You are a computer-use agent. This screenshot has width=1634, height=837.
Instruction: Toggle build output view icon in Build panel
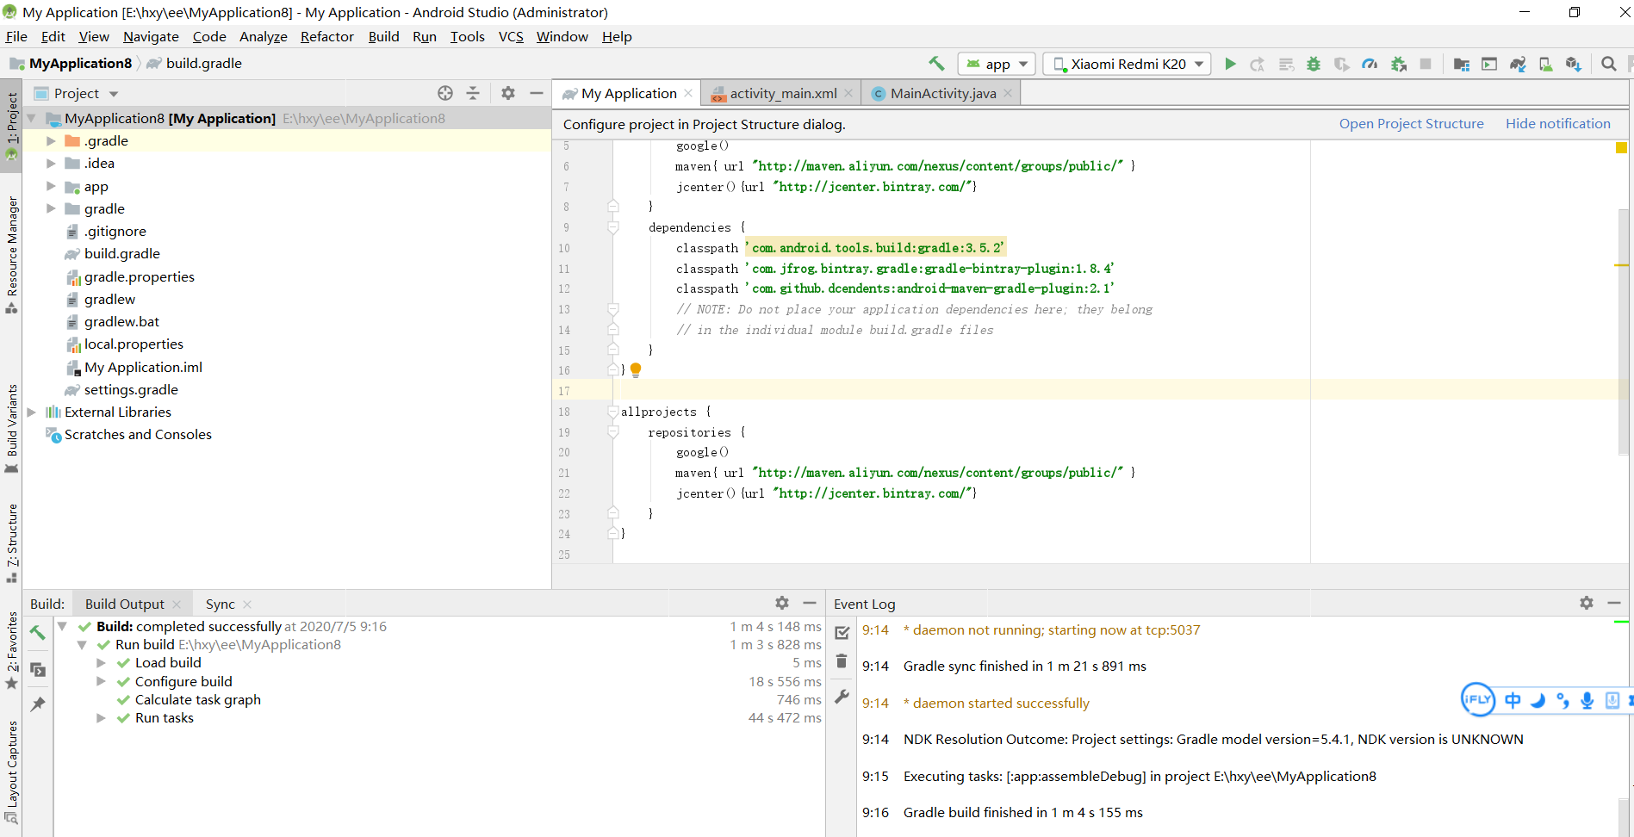(x=38, y=669)
